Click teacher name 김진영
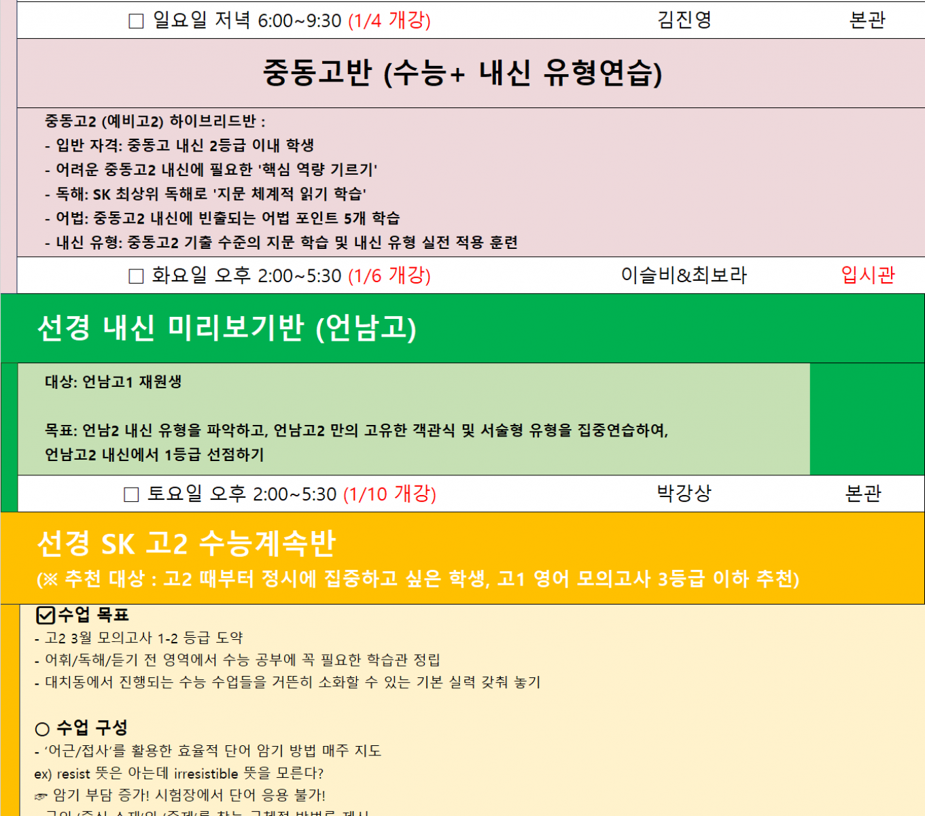The height and width of the screenshot is (816, 925). coord(684,20)
